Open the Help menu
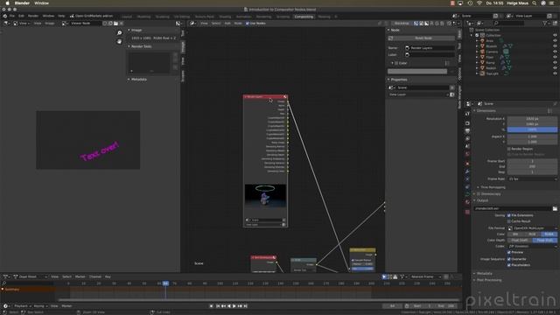560x315 pixels. pos(61,16)
